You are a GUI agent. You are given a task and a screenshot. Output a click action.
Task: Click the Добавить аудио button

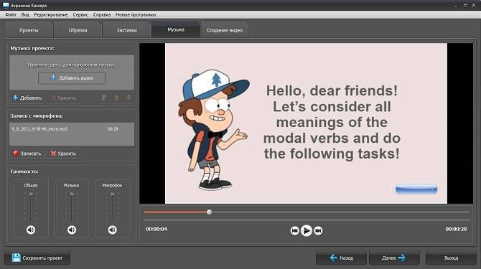(72, 77)
